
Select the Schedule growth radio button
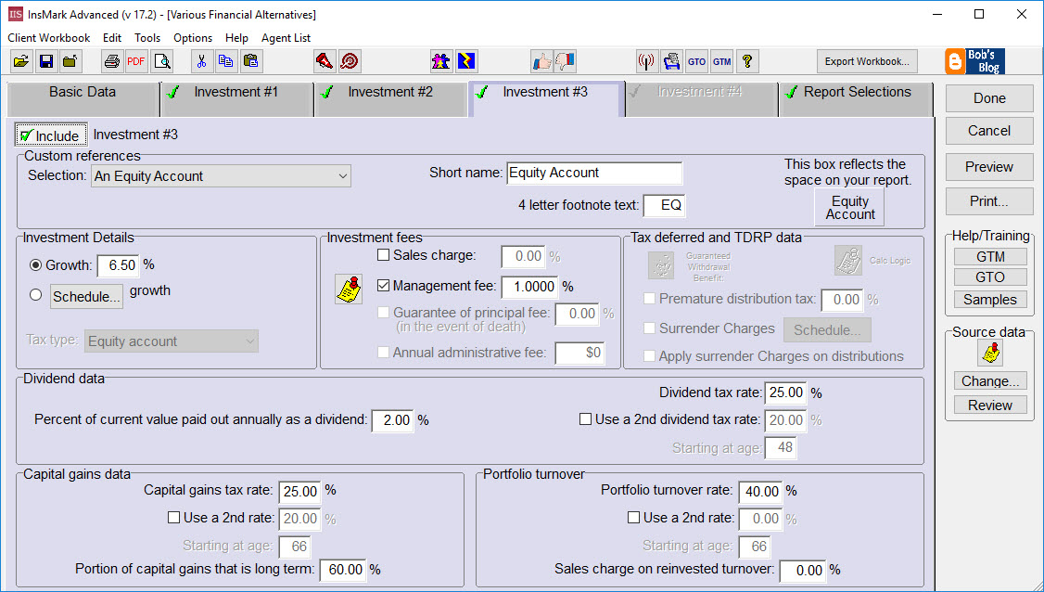click(34, 294)
